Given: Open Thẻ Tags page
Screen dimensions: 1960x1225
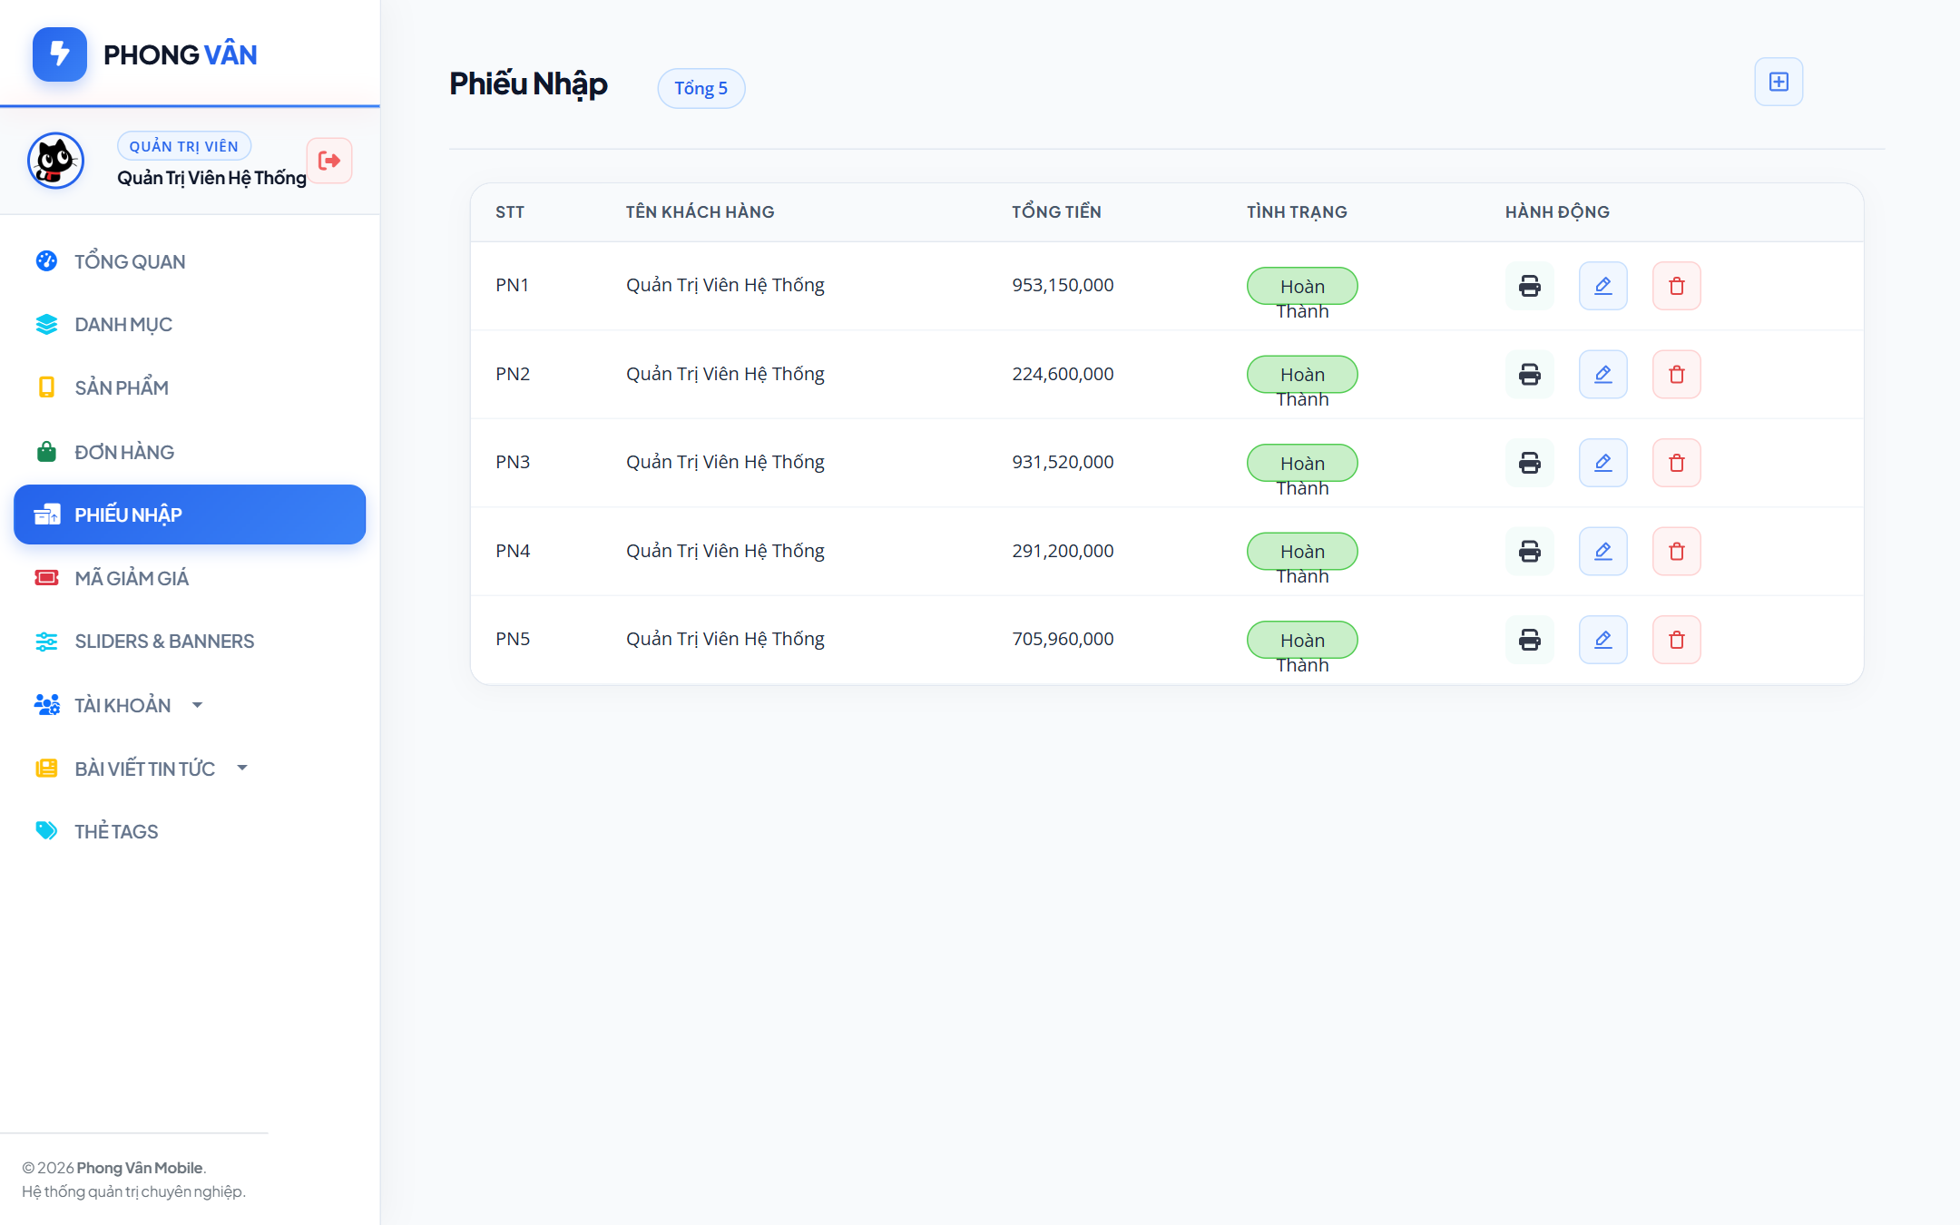Looking at the screenshot, I should click(190, 831).
